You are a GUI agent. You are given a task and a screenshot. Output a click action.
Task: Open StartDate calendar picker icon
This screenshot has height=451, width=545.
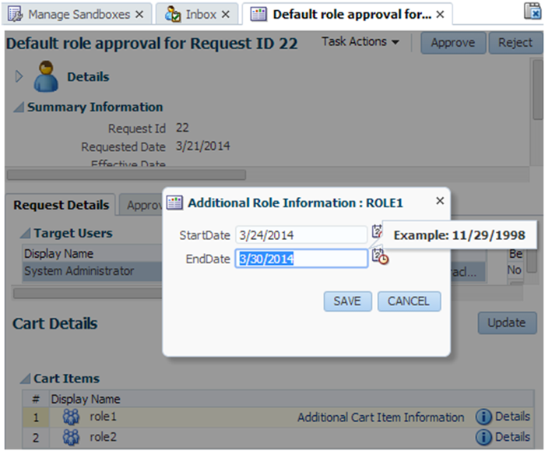click(377, 231)
